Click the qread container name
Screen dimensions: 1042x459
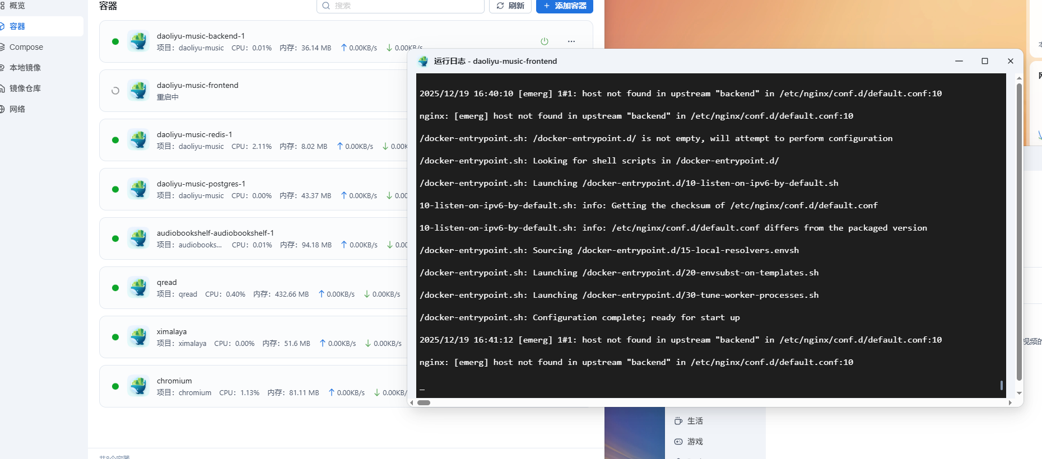click(167, 282)
